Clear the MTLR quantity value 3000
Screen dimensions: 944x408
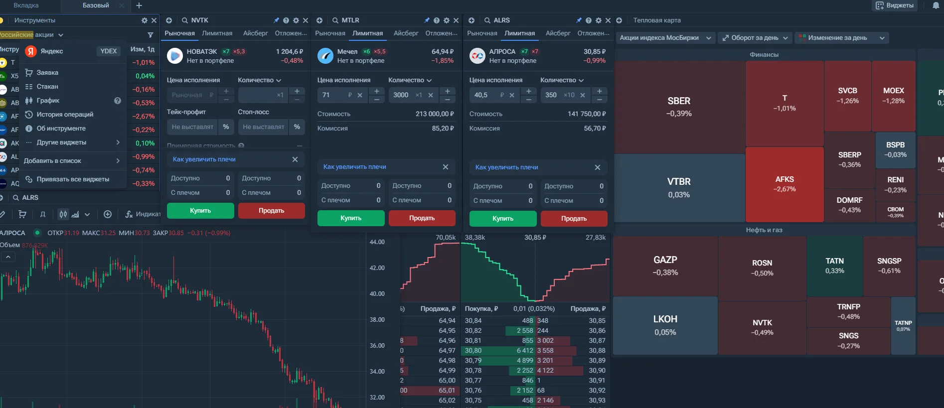431,95
